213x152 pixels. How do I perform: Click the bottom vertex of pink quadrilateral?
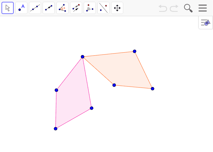point(56,129)
